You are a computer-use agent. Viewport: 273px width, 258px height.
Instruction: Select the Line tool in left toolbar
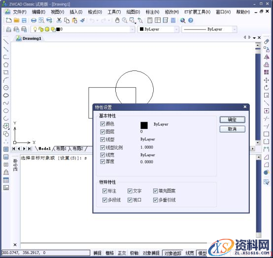tap(6, 41)
